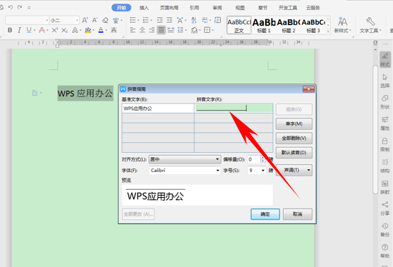Image resolution: width=393 pixels, height=267 pixels.
Task: Decrease font size with A- icon
Action: click(x=95, y=20)
